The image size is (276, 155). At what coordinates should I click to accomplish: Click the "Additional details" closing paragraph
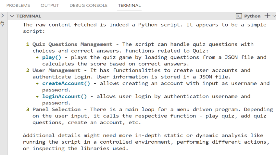(x=143, y=142)
